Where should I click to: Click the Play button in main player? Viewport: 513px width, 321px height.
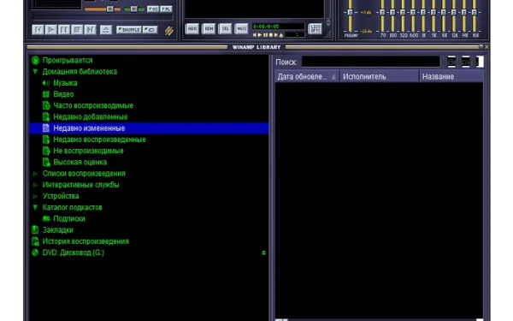[50, 30]
